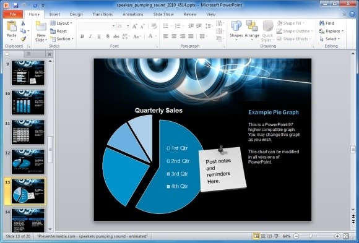
Task: Switch to Reading view
Action: tap(270, 236)
